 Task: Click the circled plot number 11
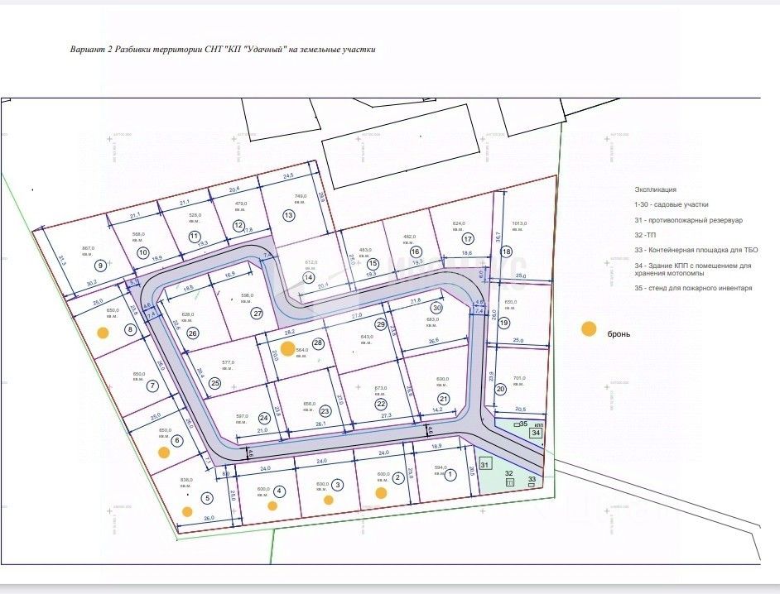(x=194, y=237)
